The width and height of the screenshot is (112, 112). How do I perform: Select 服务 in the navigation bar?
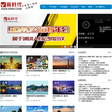(90, 7)
